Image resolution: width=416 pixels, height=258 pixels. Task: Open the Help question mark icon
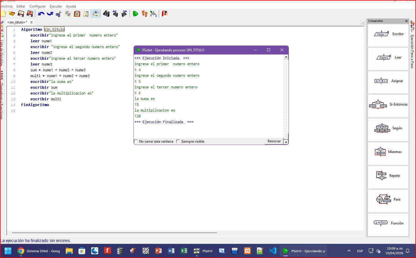[165, 14]
